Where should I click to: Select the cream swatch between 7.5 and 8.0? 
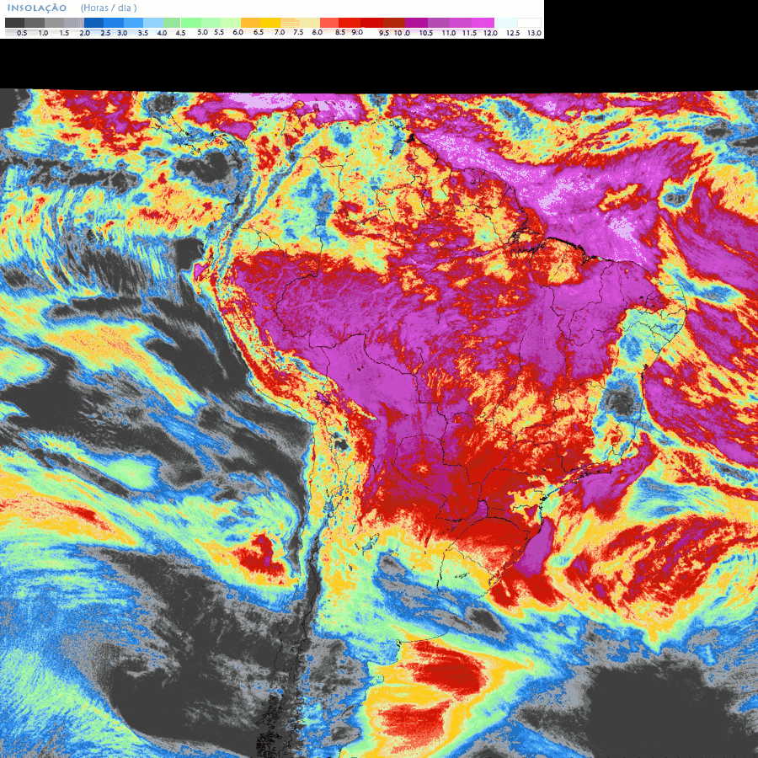pos(309,23)
